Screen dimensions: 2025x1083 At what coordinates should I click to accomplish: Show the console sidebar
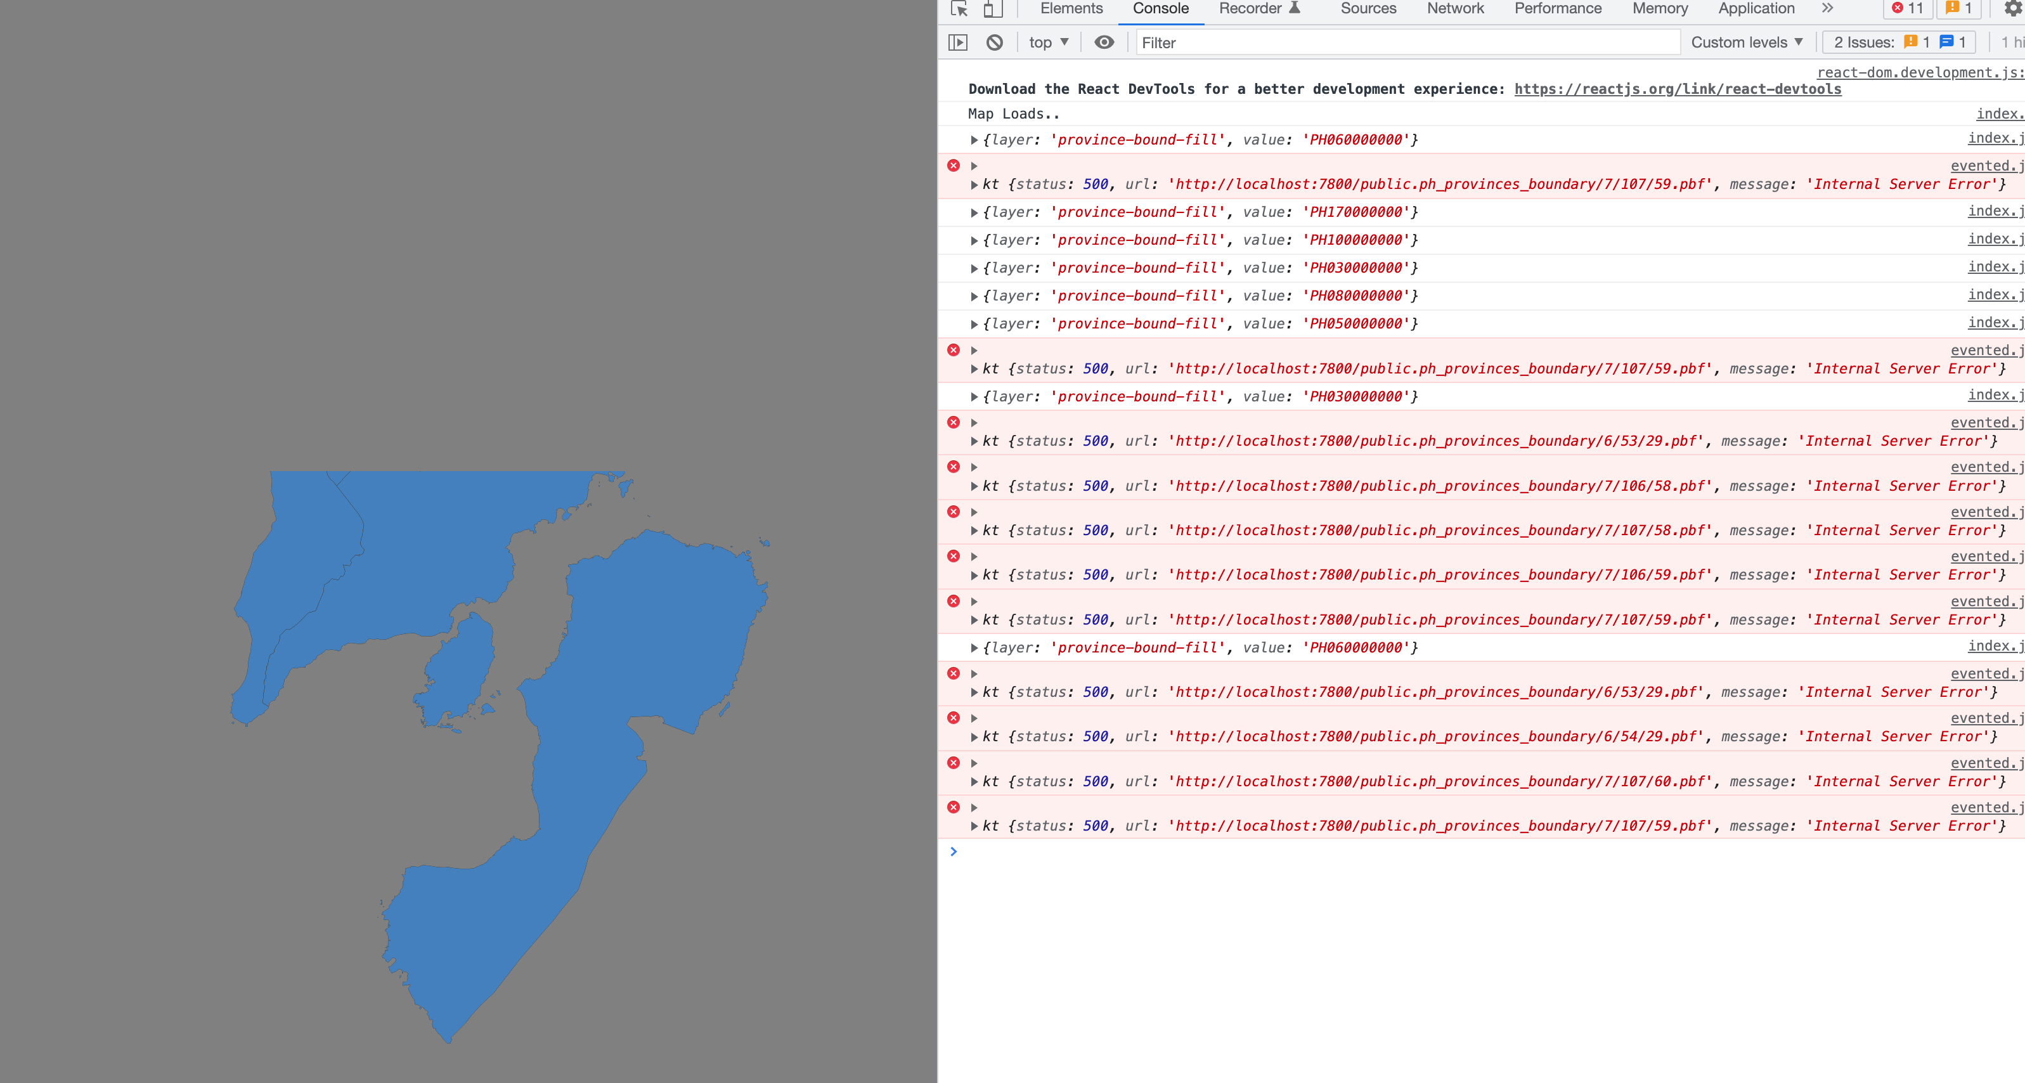tap(957, 42)
